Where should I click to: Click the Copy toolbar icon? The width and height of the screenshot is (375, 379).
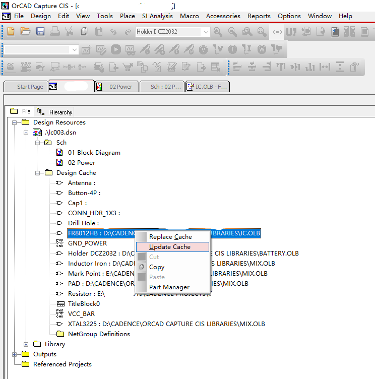tap(84, 32)
